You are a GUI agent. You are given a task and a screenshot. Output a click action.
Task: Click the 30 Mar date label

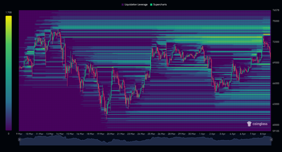(192, 134)
